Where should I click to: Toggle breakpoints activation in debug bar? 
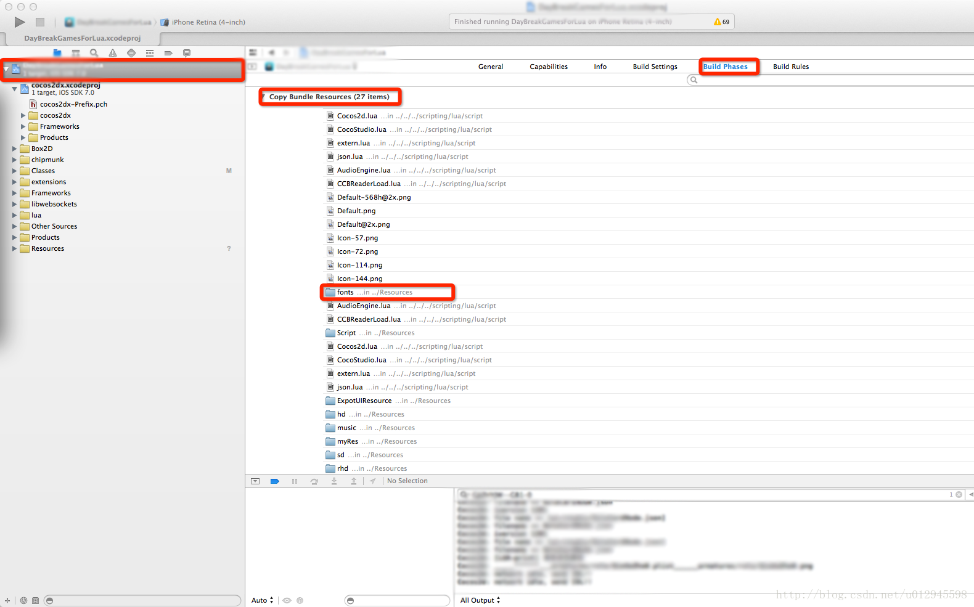[x=275, y=481]
